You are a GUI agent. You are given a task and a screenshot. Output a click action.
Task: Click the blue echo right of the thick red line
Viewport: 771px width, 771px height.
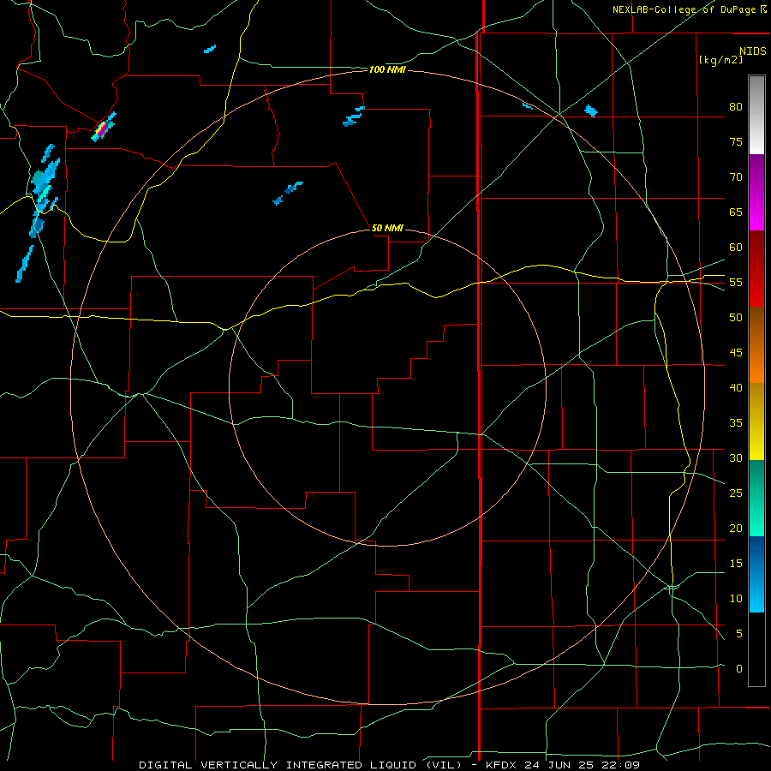590,111
